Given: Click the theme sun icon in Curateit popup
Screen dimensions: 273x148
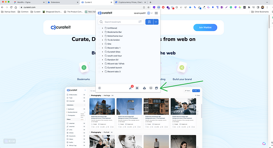Looking at the screenshot, I should coord(99,88).
